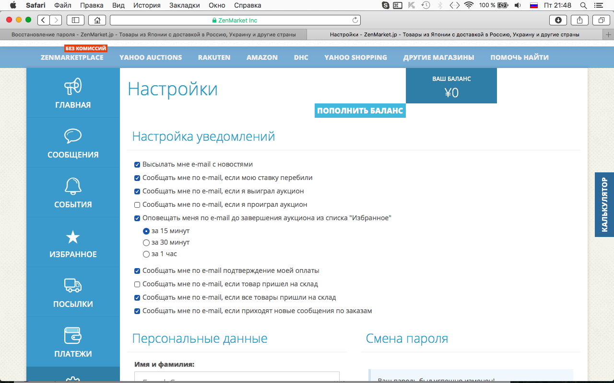Click the Safari home button
The height and width of the screenshot is (383, 614).
point(97,20)
